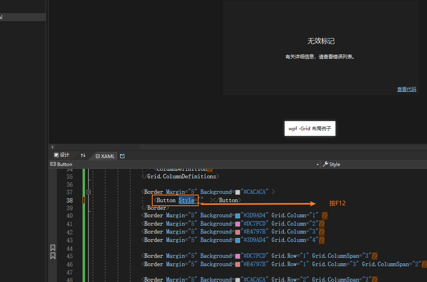Image resolution: width=427 pixels, height=282 pixels.
Task: Pop out XAML editor with the external window icon
Action: click(x=122, y=156)
